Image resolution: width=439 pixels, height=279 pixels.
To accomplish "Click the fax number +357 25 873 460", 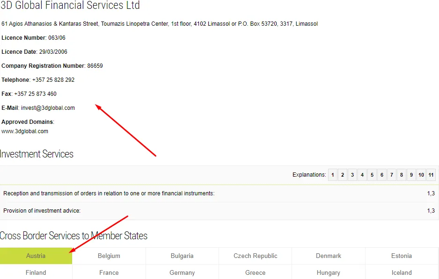I will click(35, 93).
